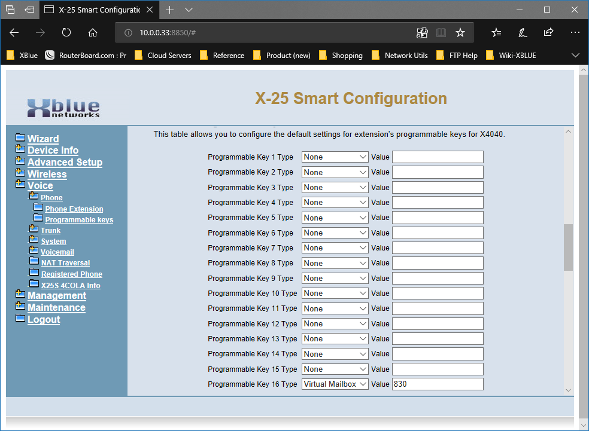This screenshot has width=589, height=431.
Task: Open the Wiki-XBLUE bookmark
Action: (517, 56)
